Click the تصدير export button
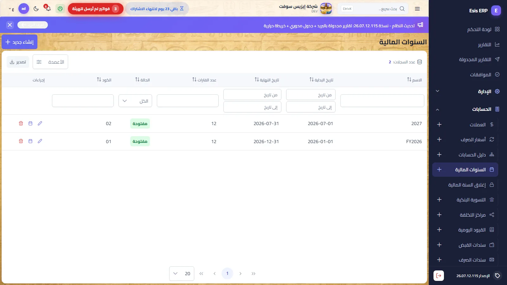The width and height of the screenshot is (507, 285). pos(18,62)
